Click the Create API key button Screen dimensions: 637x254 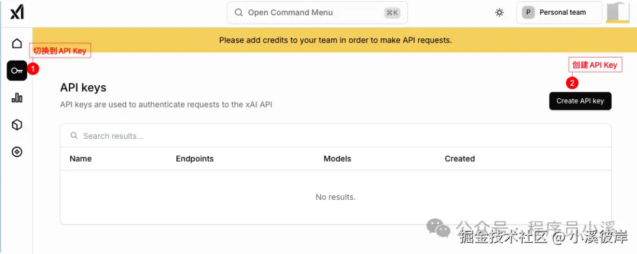[580, 101]
